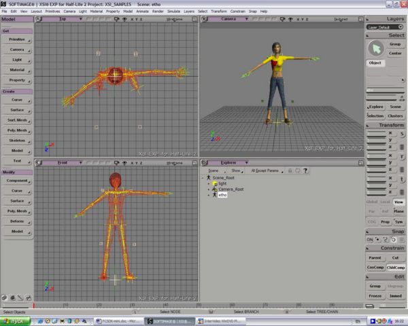Screen dimensions: 408x326
Task: Enable Local transform mode
Action: pos(385,202)
